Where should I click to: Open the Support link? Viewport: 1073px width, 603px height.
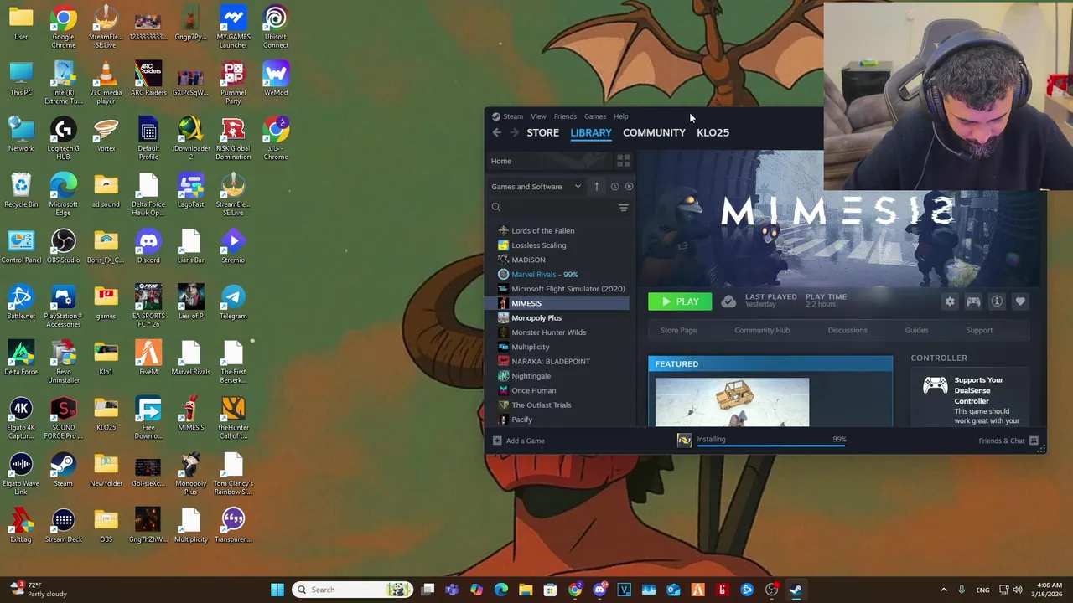(979, 330)
